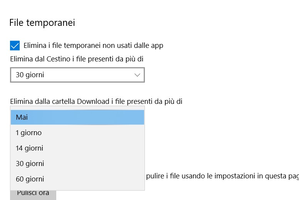Pick the "14 giorni" option
Screen dimensions: 299x200
[x=77, y=148]
